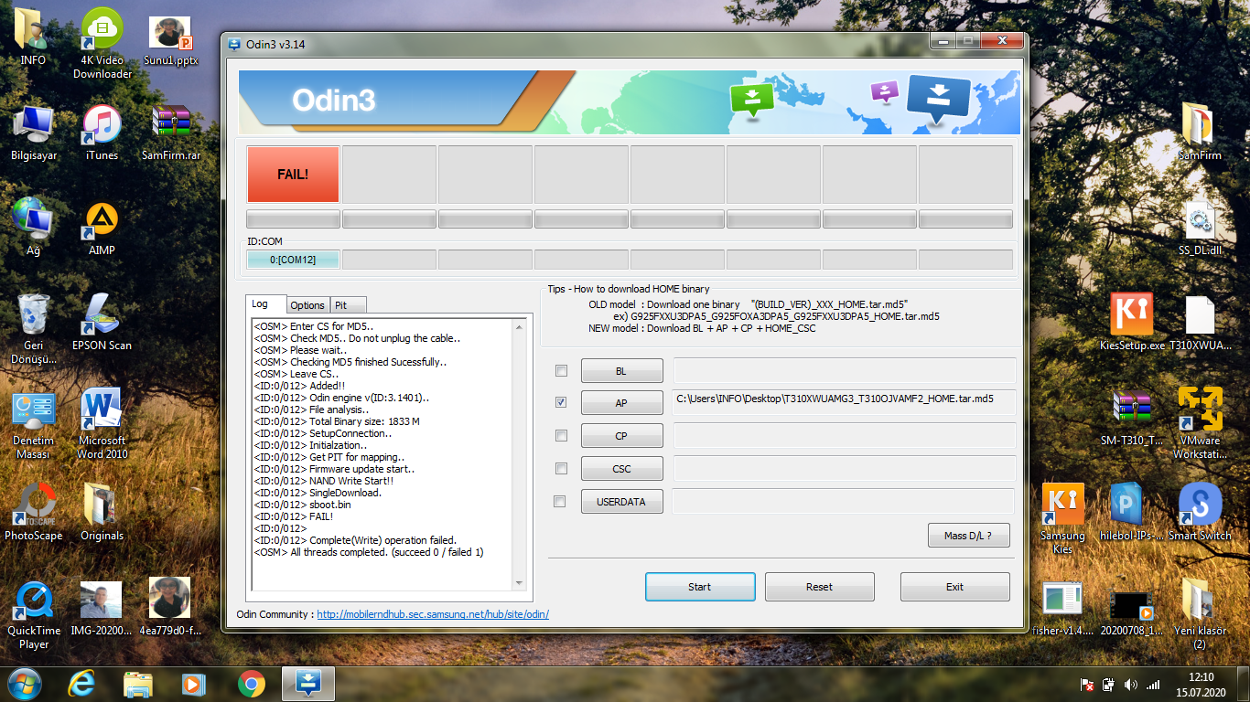Viewport: 1250px width, 702px height.
Task: Open the Bilgisayar desktop icon
Action: 34,133
